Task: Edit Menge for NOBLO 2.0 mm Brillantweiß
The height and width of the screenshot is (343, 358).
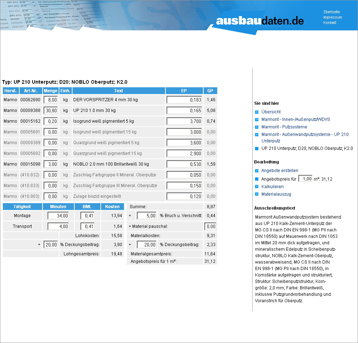Action: point(50,164)
